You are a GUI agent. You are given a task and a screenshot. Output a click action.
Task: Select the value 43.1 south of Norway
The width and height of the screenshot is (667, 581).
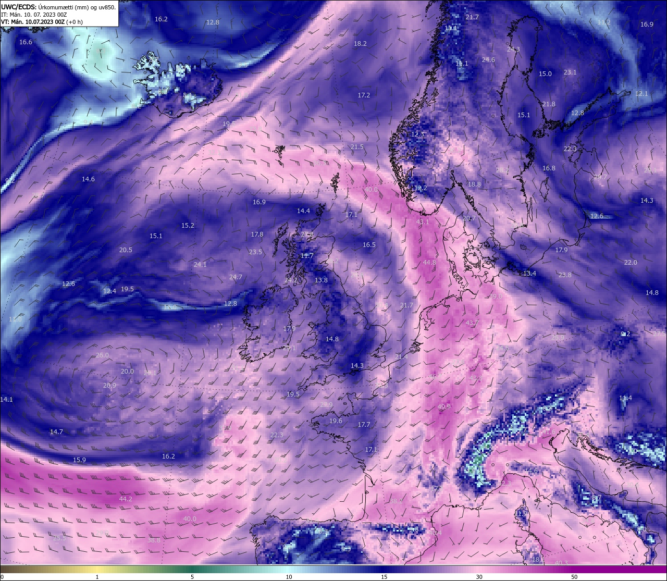coord(423,222)
